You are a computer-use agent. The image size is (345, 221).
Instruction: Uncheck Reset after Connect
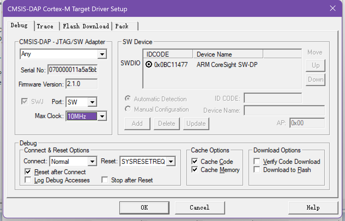[28, 172]
